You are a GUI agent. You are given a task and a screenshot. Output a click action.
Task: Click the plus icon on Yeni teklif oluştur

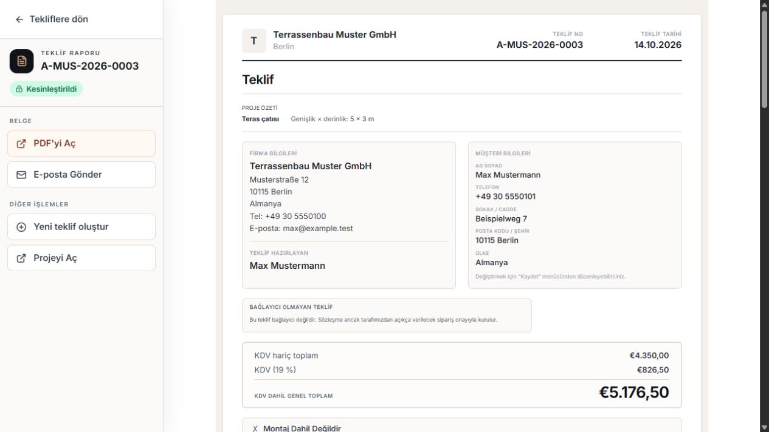(21, 227)
